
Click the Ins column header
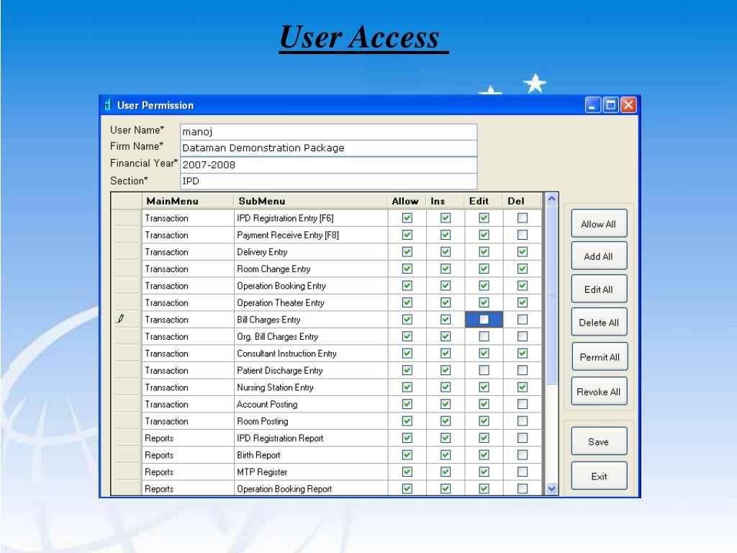pyautogui.click(x=445, y=201)
